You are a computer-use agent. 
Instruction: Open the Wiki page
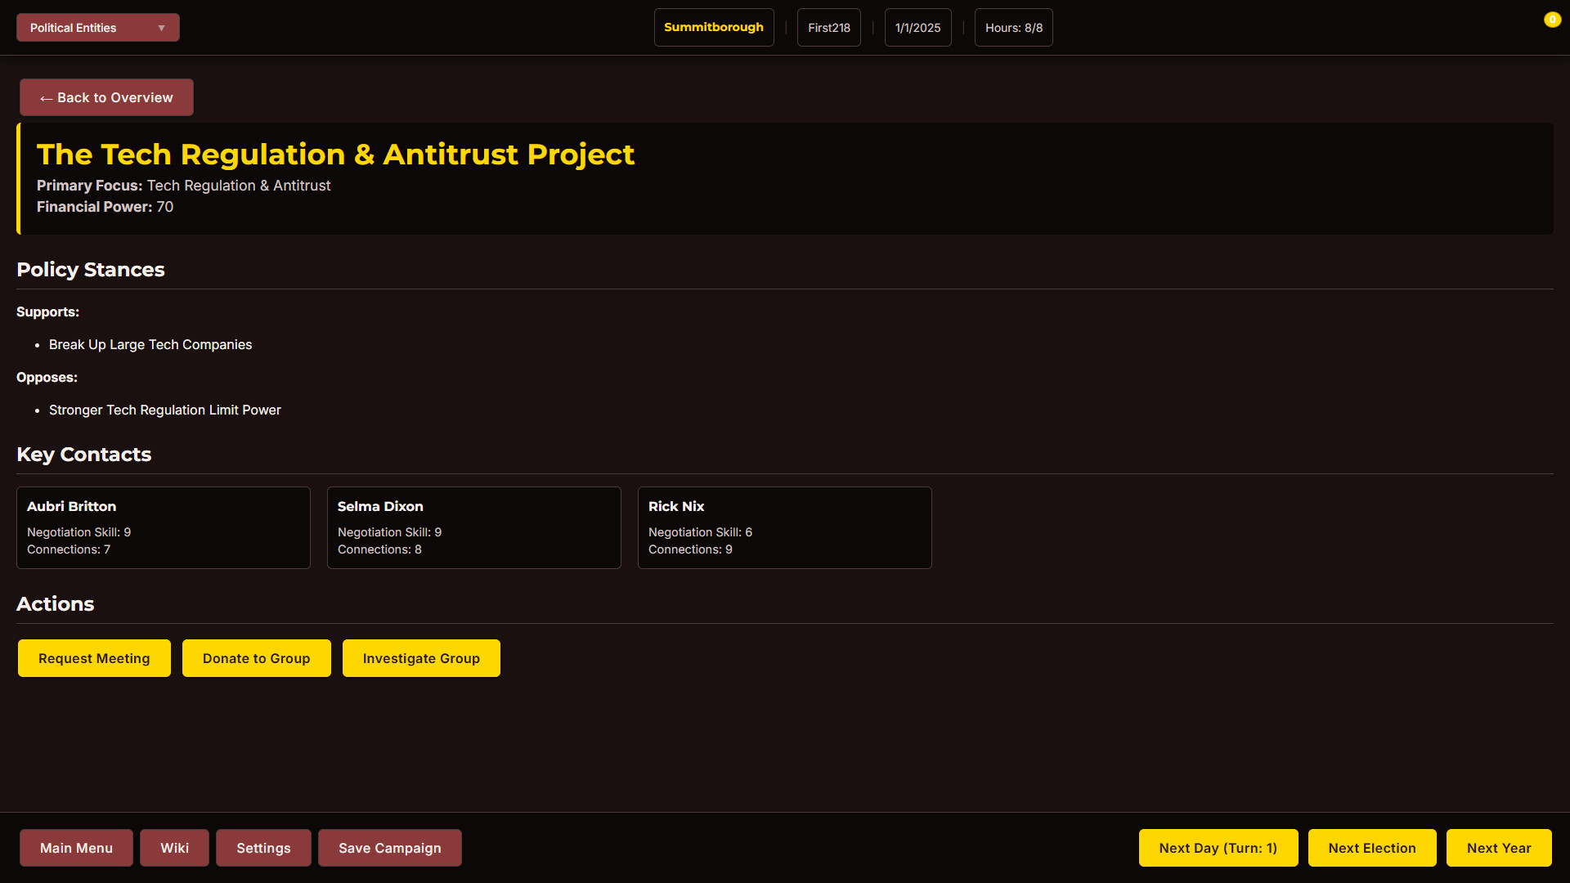pos(174,848)
